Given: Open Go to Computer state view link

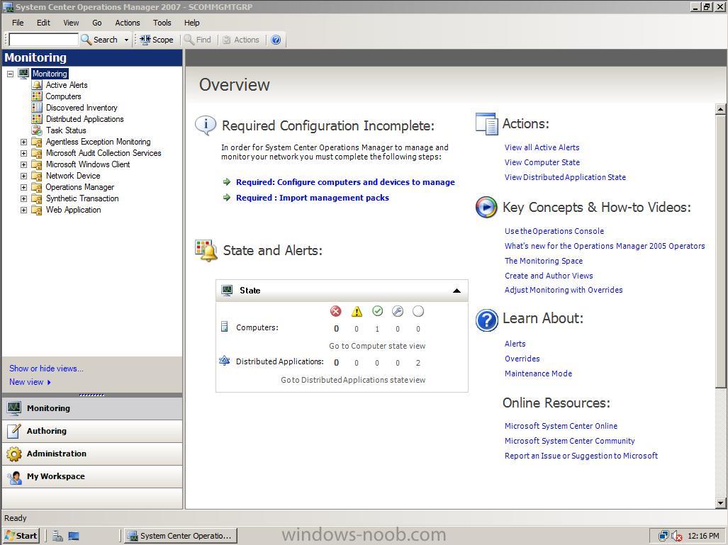Looking at the screenshot, I should click(x=377, y=346).
